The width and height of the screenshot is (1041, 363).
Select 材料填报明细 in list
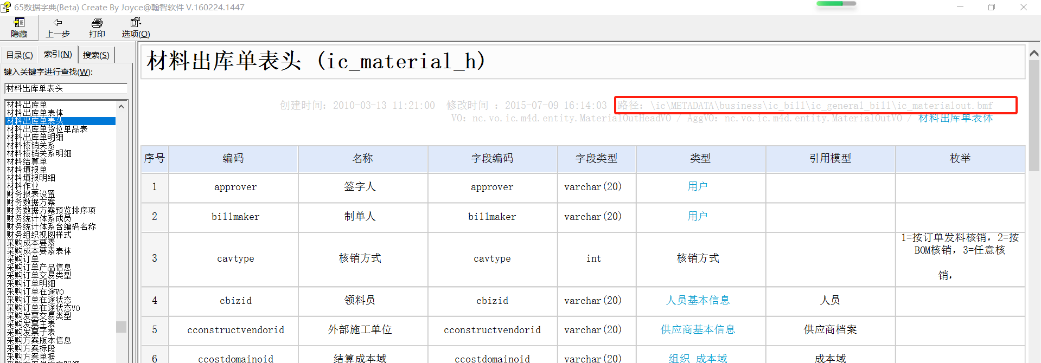pyautogui.click(x=30, y=178)
